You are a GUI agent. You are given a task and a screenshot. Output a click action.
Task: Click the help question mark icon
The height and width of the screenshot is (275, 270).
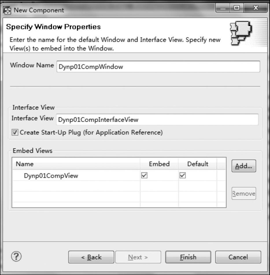pos(16,257)
